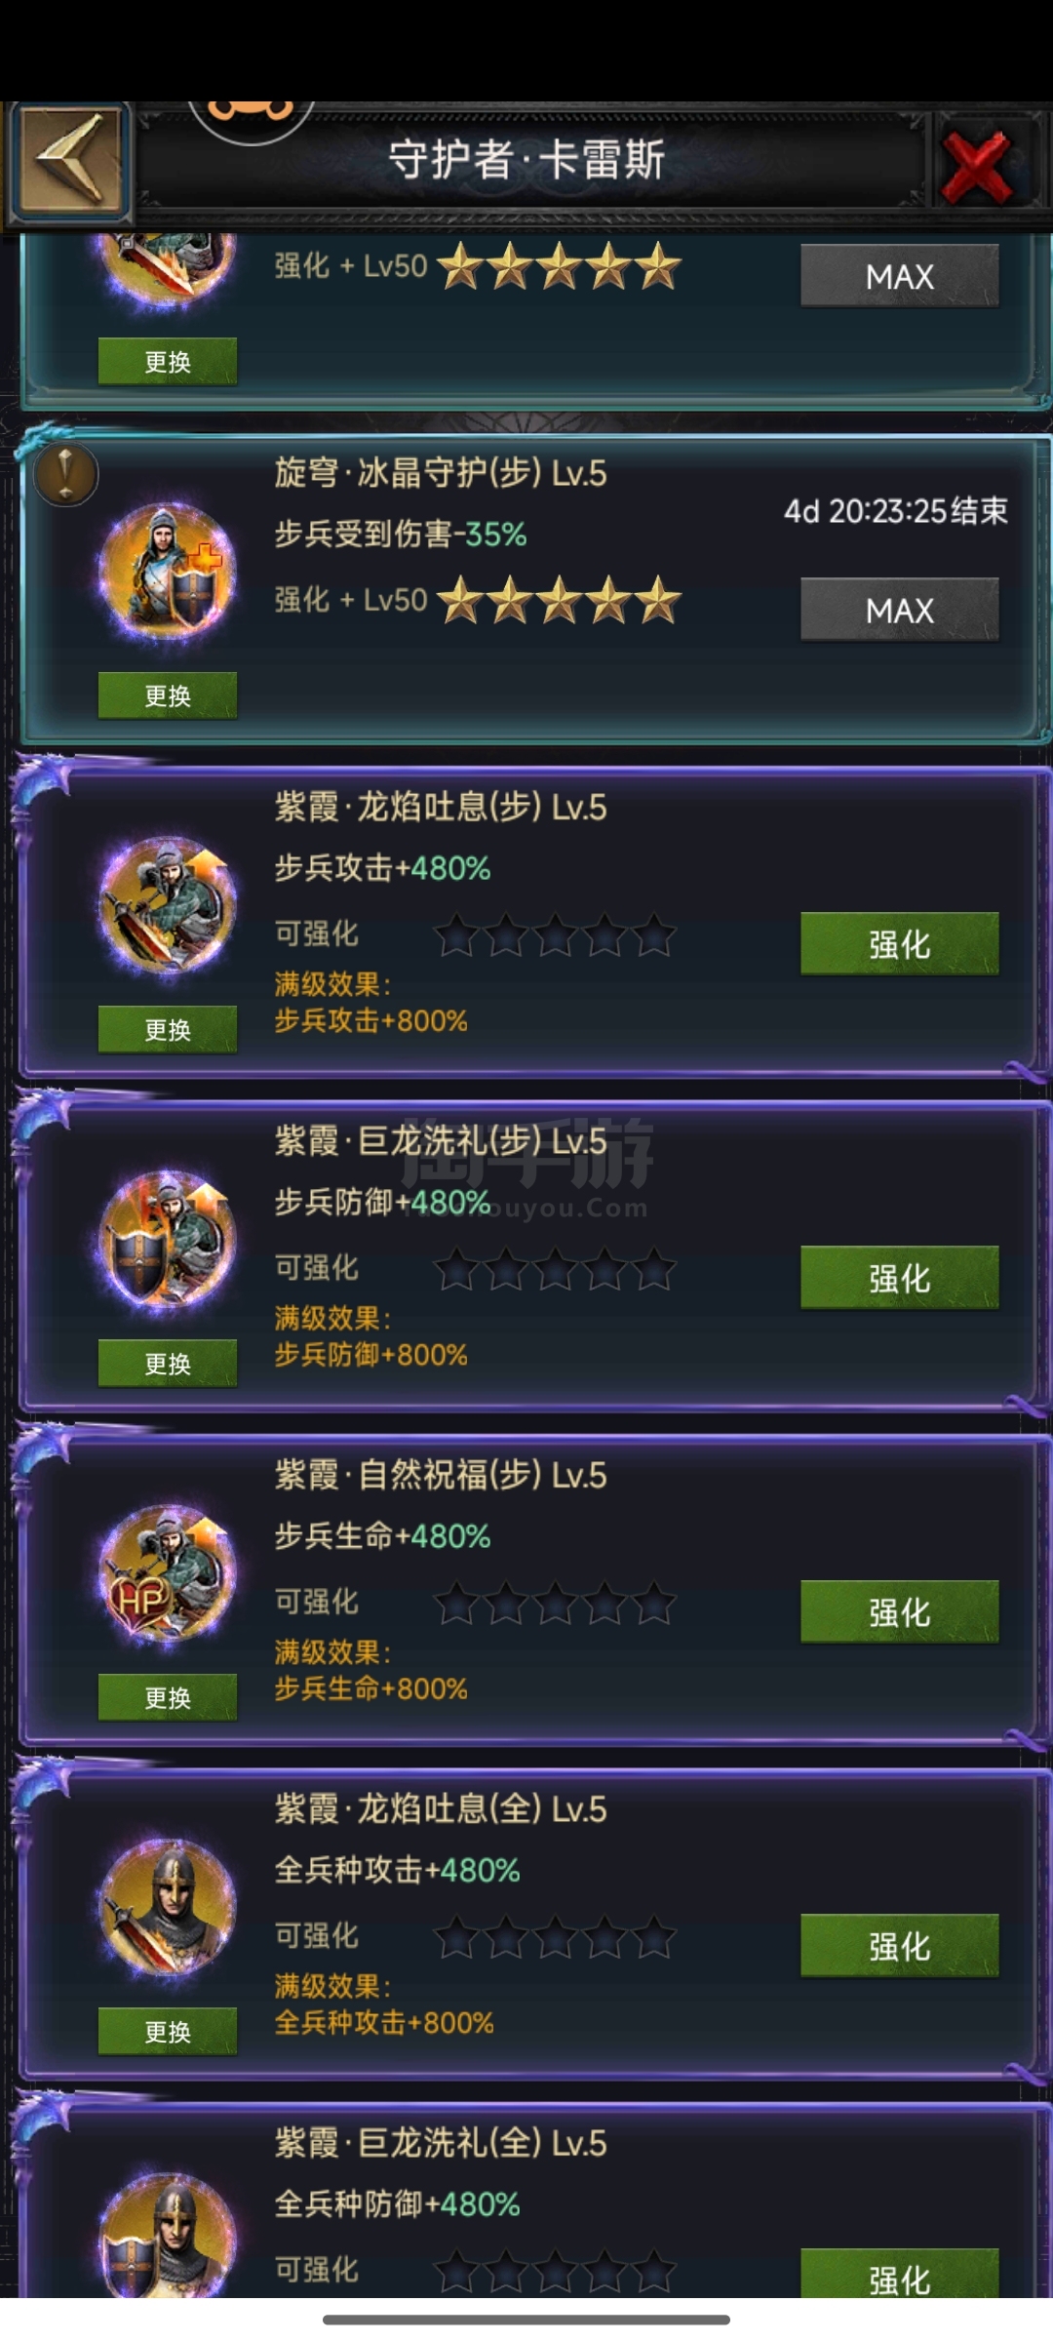Tap the golden back arrow icon
1053x2341 pixels.
pos(70,160)
